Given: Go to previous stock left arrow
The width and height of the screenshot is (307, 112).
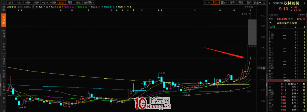Looking at the screenshot, I should tap(269, 3).
